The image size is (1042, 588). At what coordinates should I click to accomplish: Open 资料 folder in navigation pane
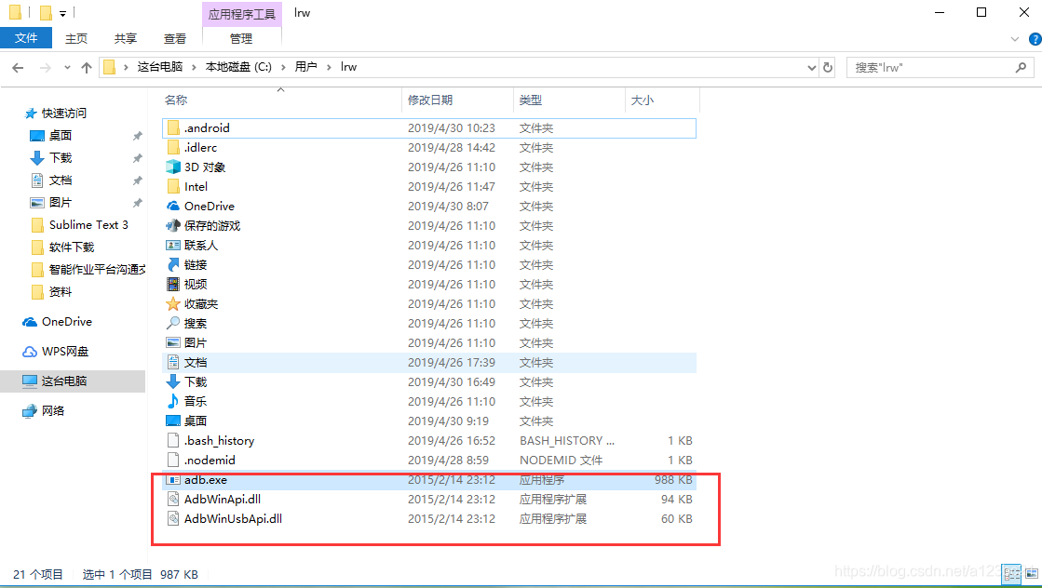click(x=60, y=292)
